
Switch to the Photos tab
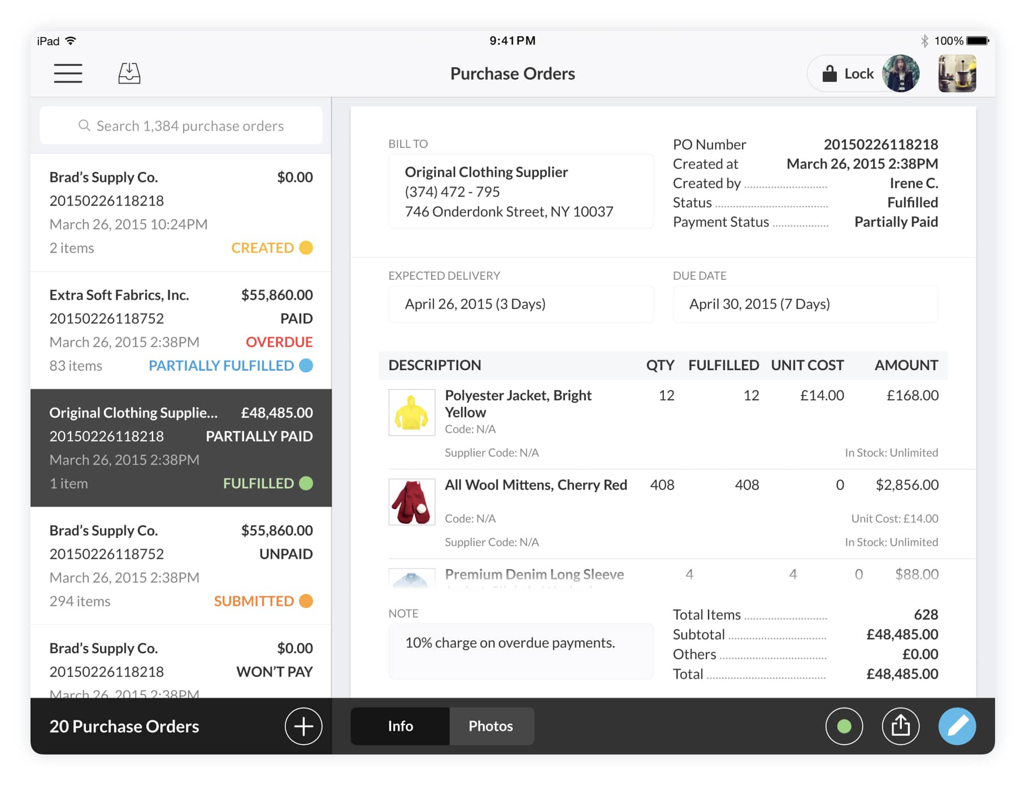[x=489, y=726]
